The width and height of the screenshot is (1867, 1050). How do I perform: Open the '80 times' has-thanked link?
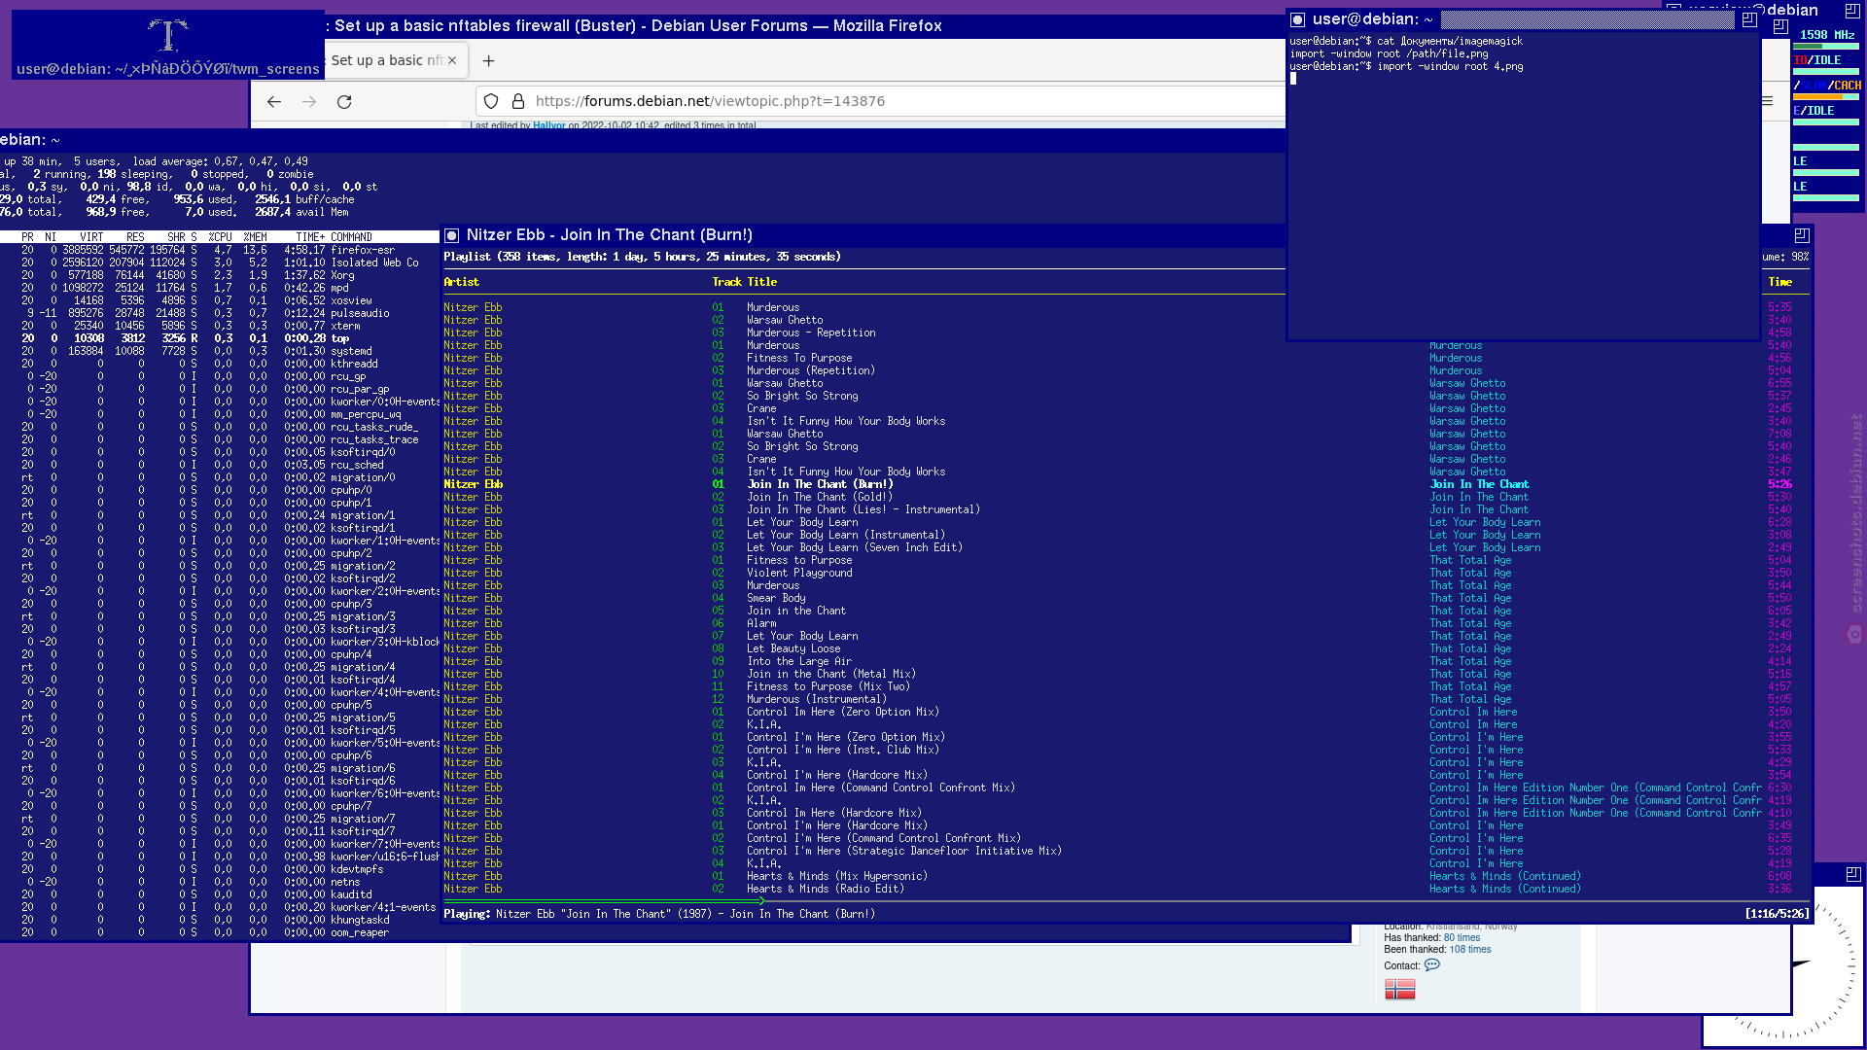pyautogui.click(x=1462, y=938)
